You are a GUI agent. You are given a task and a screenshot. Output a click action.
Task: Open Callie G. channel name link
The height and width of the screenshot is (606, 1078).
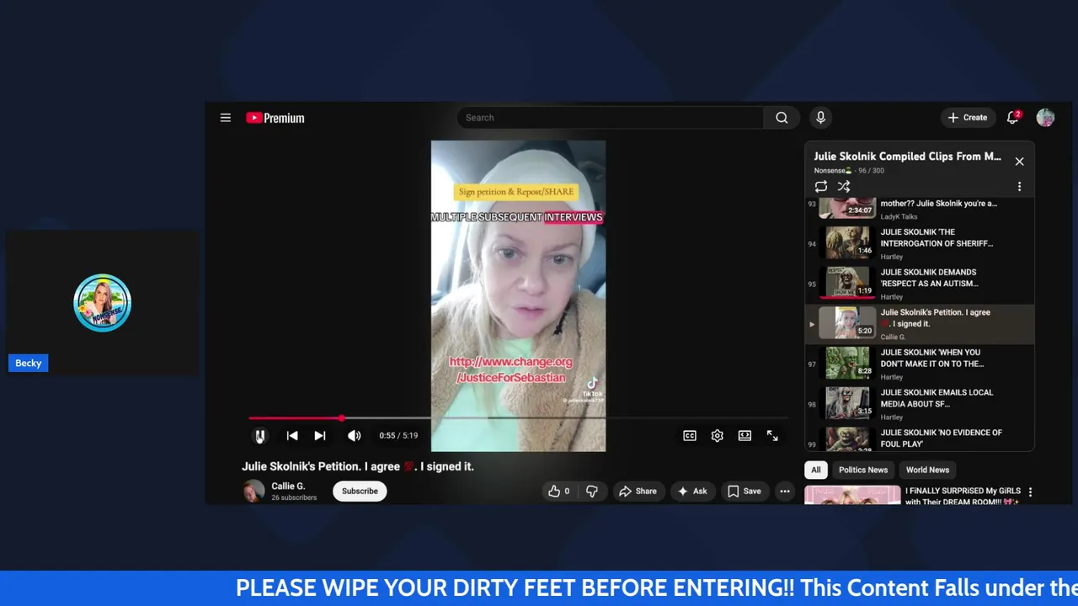pos(288,486)
